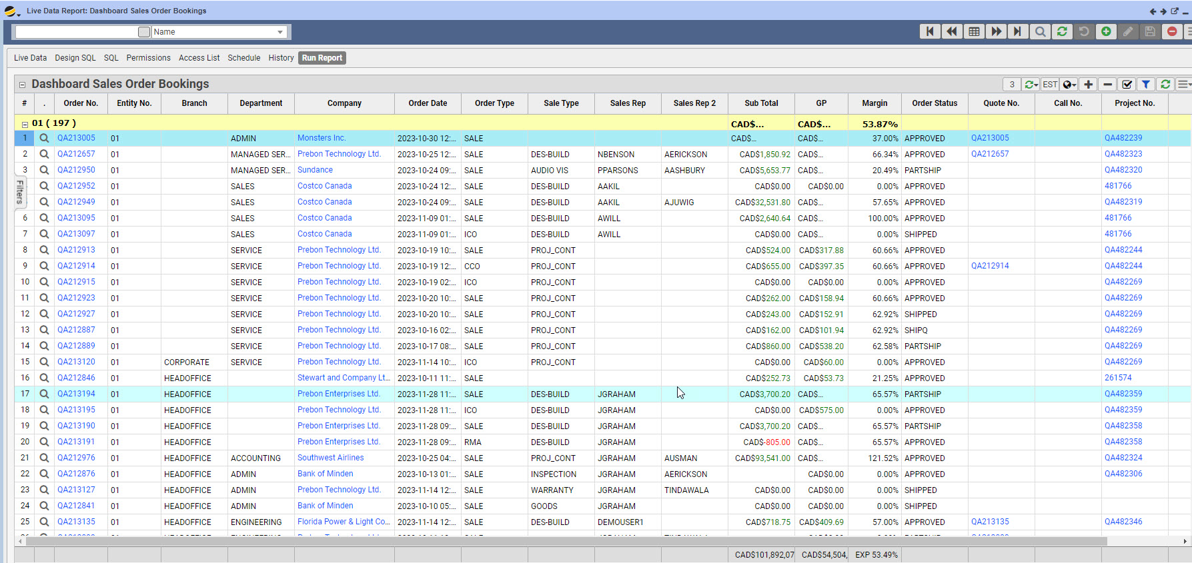1192x563 pixels.
Task: Switch to the Permissions tab
Action: 148,58
